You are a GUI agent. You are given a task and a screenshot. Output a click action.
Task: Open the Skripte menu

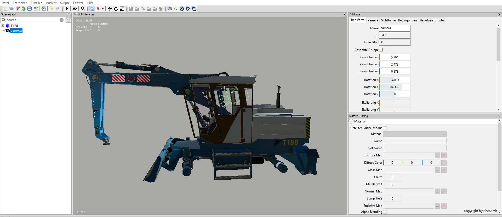click(x=65, y=3)
